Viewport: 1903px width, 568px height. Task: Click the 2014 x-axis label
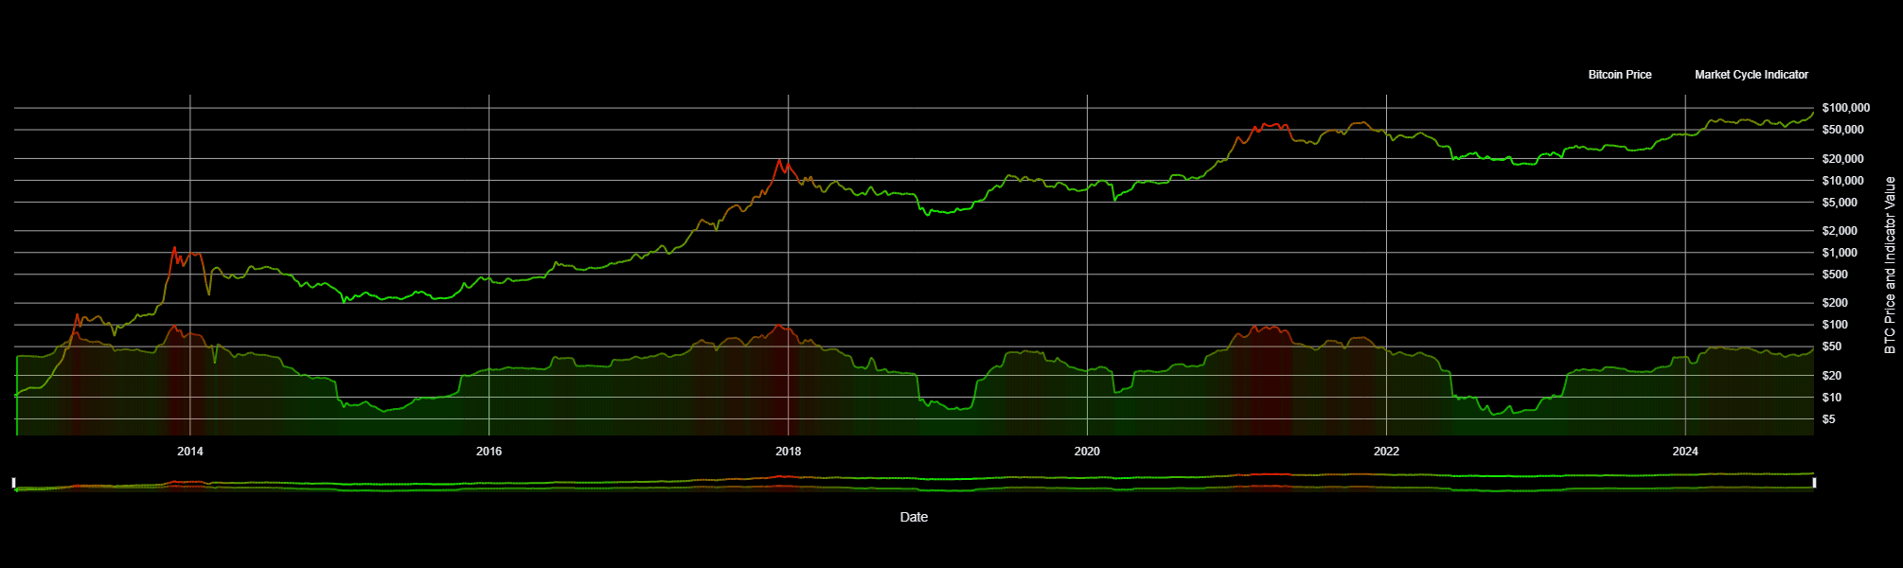[190, 452]
